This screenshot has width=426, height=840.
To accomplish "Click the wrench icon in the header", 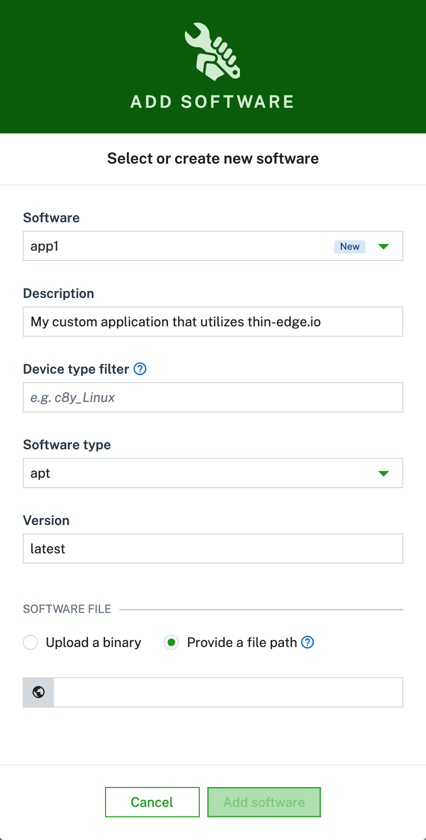I will [213, 52].
